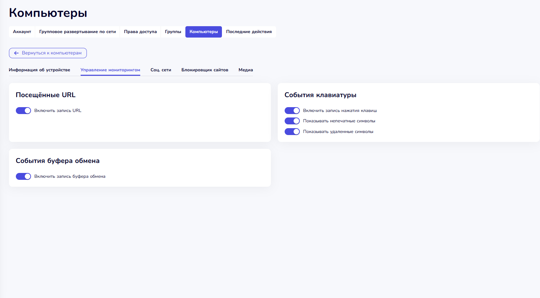Turn off the keystroke recording toggle switch

coord(292,111)
